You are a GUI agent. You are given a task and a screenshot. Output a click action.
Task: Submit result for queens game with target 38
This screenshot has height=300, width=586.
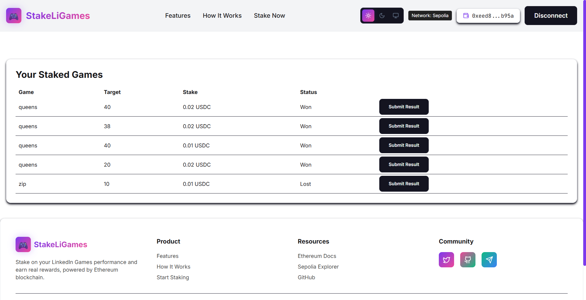tap(404, 126)
